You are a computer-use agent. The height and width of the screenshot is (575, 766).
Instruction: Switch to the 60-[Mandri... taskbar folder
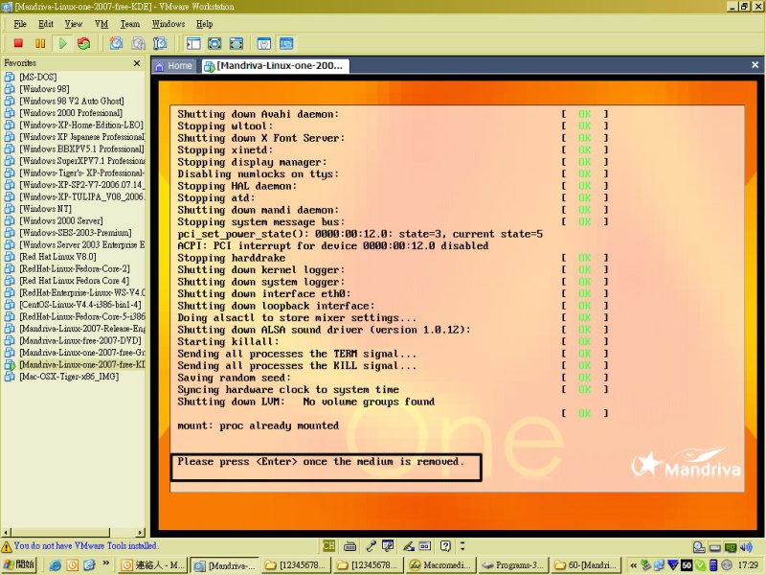tap(586, 565)
